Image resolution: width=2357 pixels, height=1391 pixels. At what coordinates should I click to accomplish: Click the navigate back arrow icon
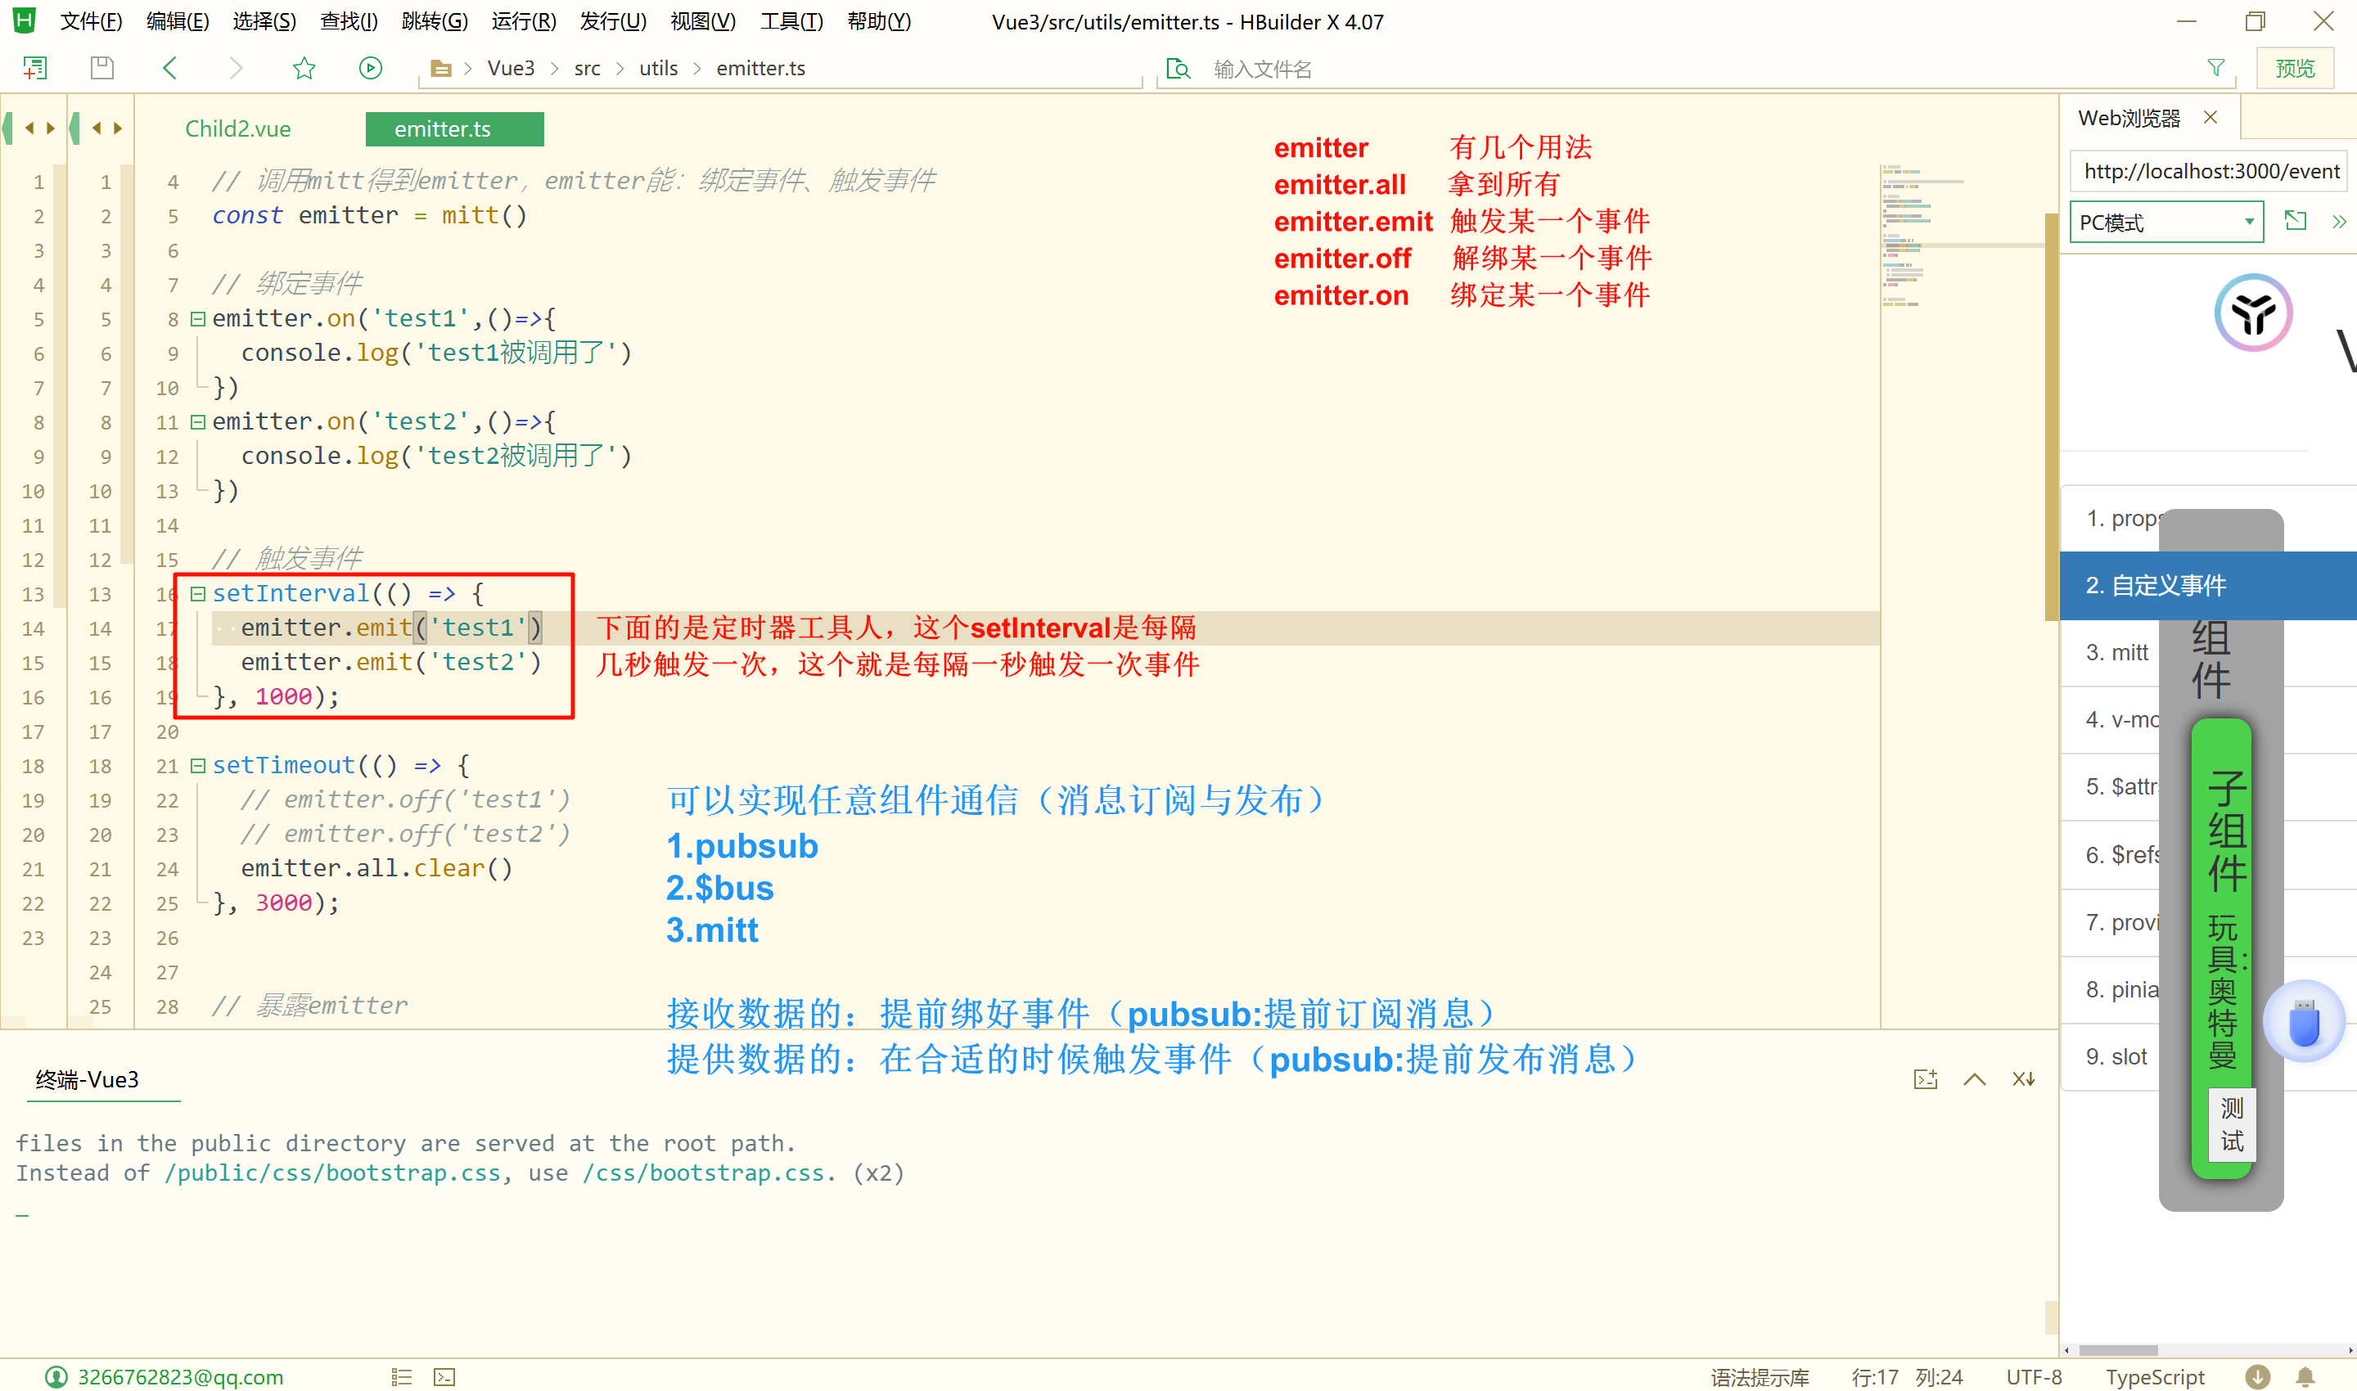169,67
